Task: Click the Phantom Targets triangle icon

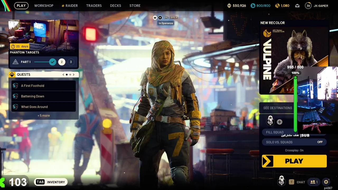Action: coord(16,62)
